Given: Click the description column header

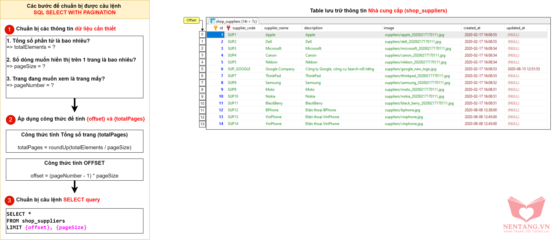Looking at the screenshot, I should (313, 28).
